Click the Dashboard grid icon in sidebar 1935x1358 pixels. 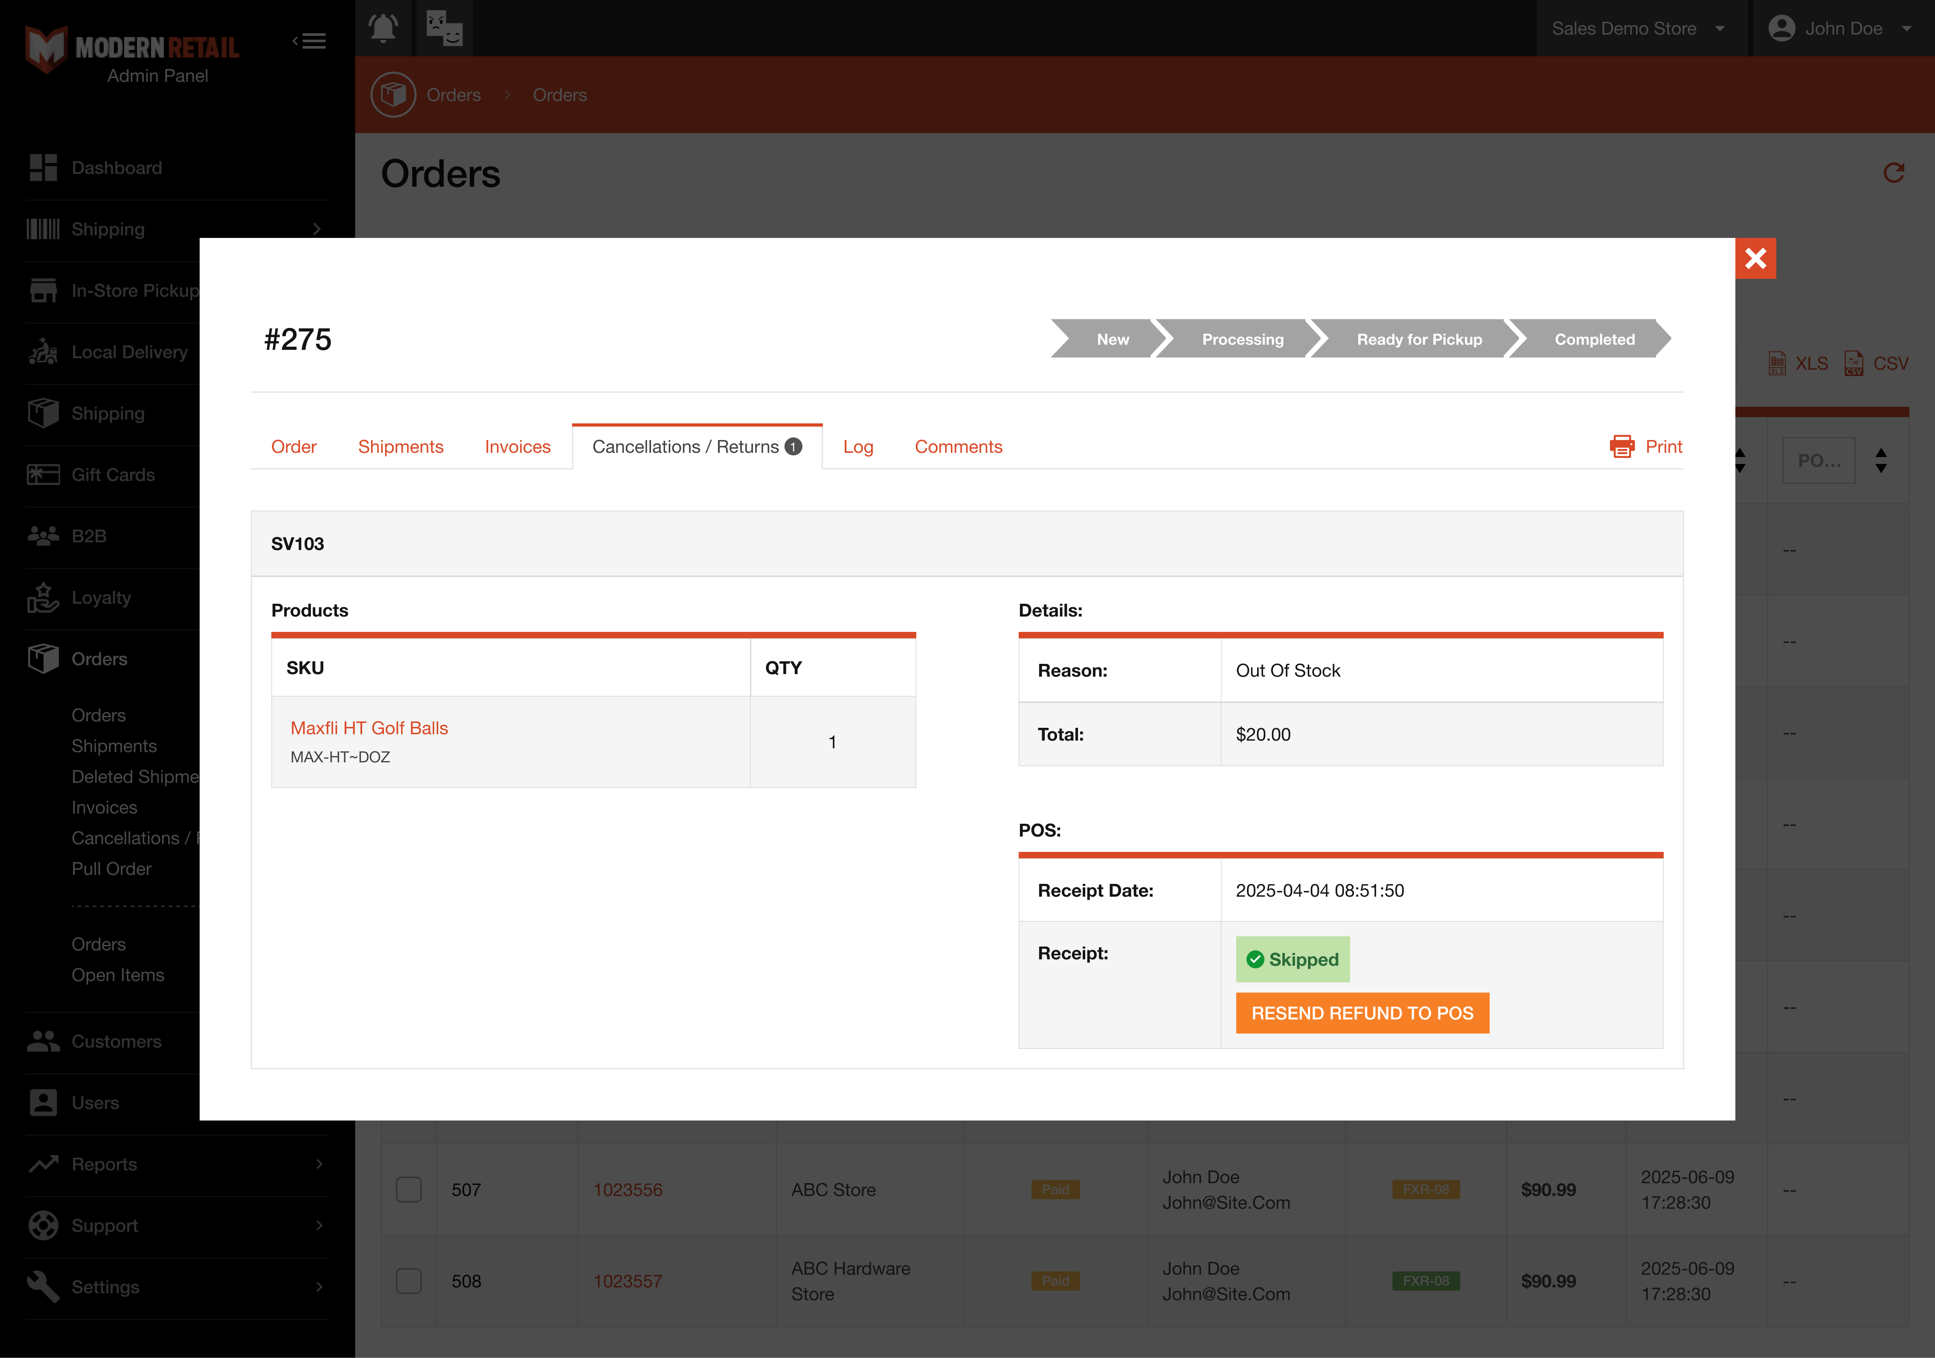click(x=43, y=168)
